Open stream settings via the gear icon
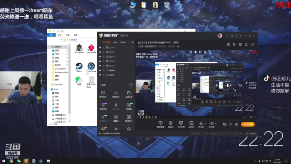The image size is (291, 164). (x=237, y=124)
